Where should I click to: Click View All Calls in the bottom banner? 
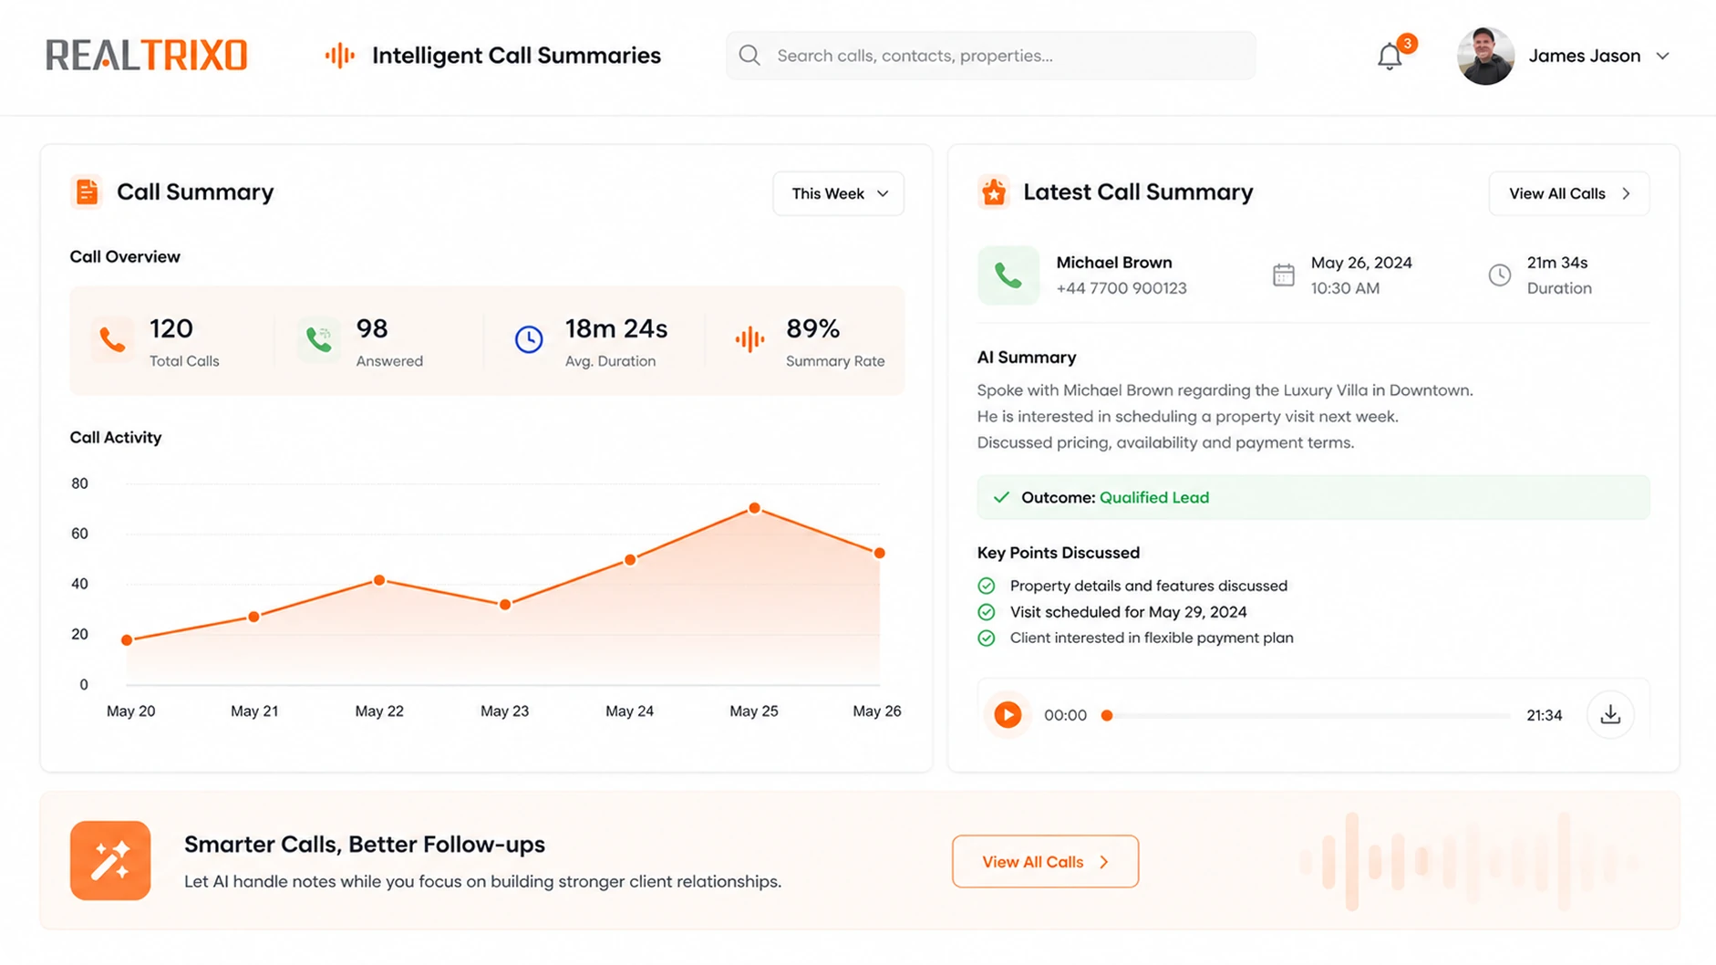point(1045,861)
